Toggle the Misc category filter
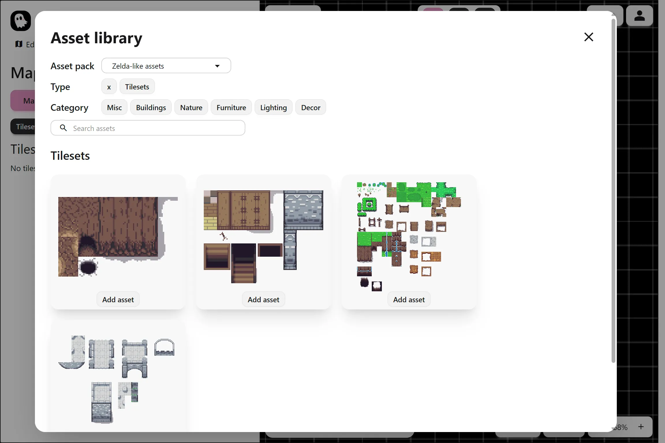665x443 pixels. coord(114,108)
